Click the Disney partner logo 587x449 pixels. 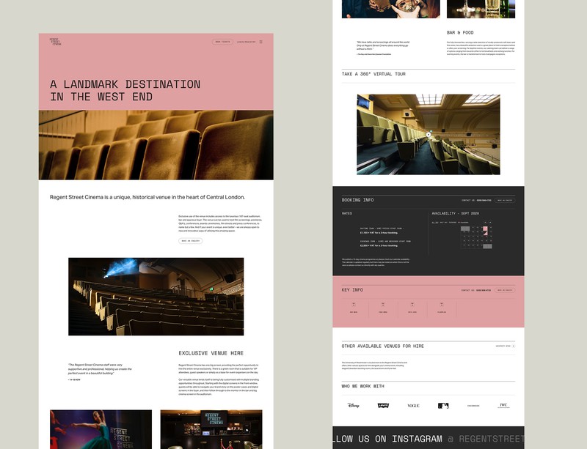pos(354,405)
